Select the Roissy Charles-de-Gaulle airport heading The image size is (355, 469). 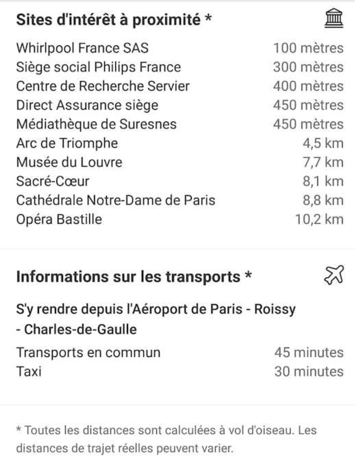[156, 319]
